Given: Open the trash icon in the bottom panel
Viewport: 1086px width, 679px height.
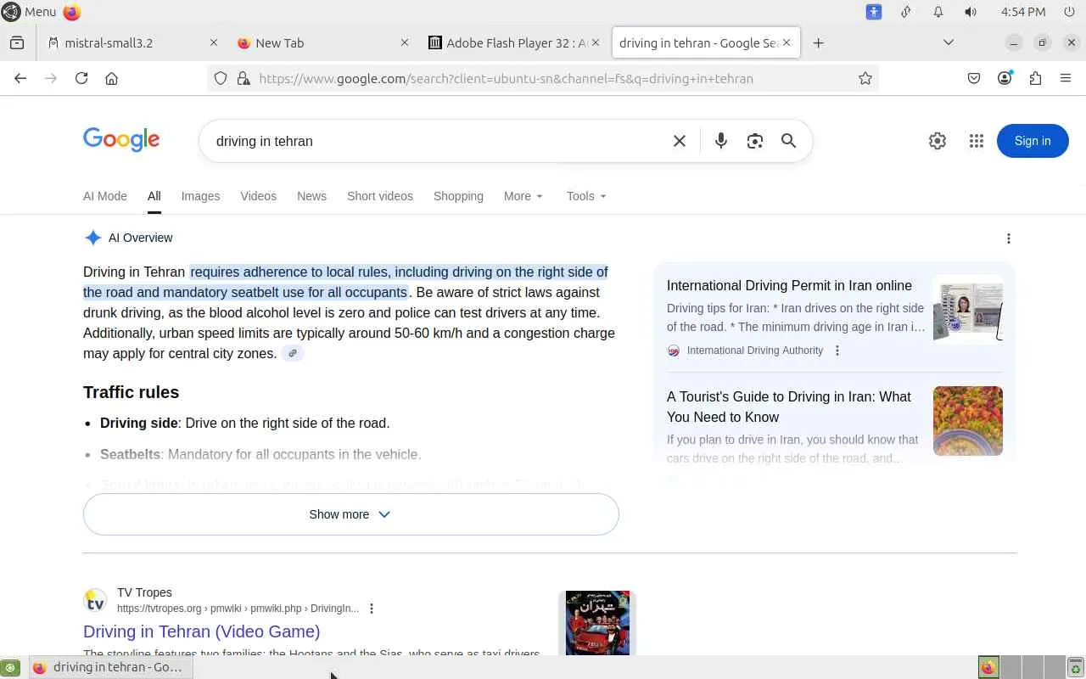Looking at the screenshot, I should pyautogui.click(x=1076, y=668).
